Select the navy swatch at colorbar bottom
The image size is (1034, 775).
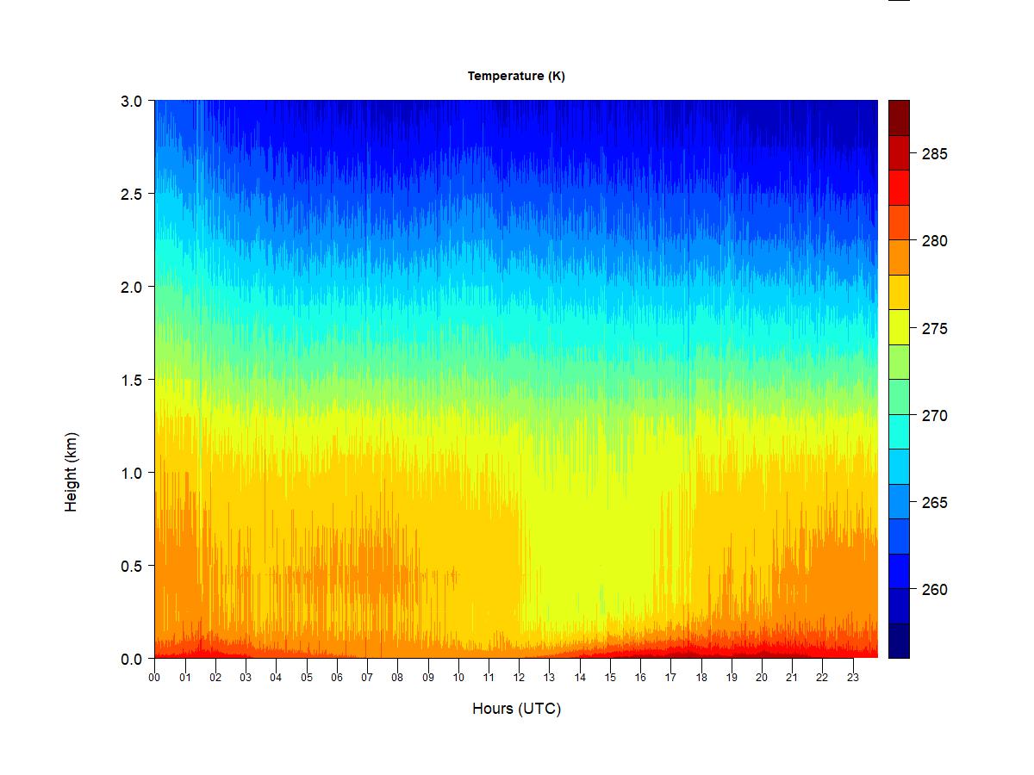pyautogui.click(x=899, y=641)
